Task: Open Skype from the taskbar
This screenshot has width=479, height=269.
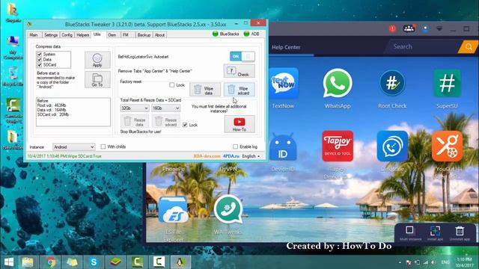Action: click(94, 262)
